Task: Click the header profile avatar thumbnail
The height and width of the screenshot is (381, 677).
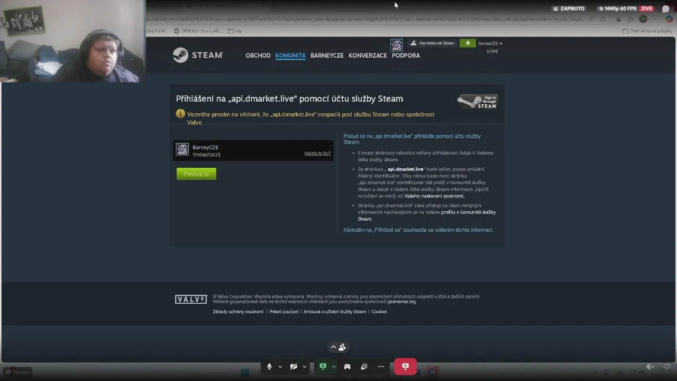Action: [397, 45]
